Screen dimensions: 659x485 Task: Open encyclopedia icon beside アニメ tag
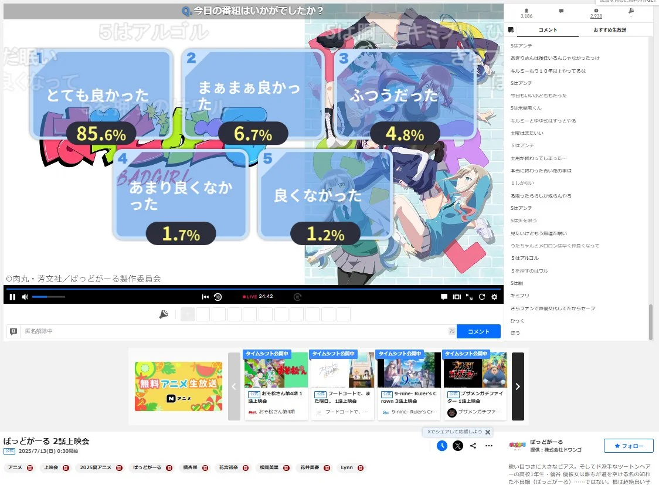(30, 468)
